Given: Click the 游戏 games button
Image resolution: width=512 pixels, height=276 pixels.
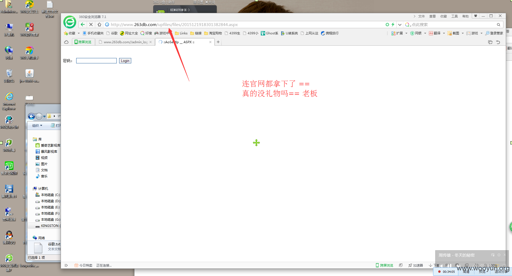Looking at the screenshot, I should pos(472,33).
